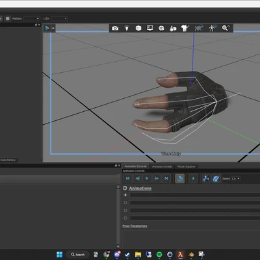Open the LOD dropdown
Viewport: 260px width, 260px height.
tap(59, 19)
